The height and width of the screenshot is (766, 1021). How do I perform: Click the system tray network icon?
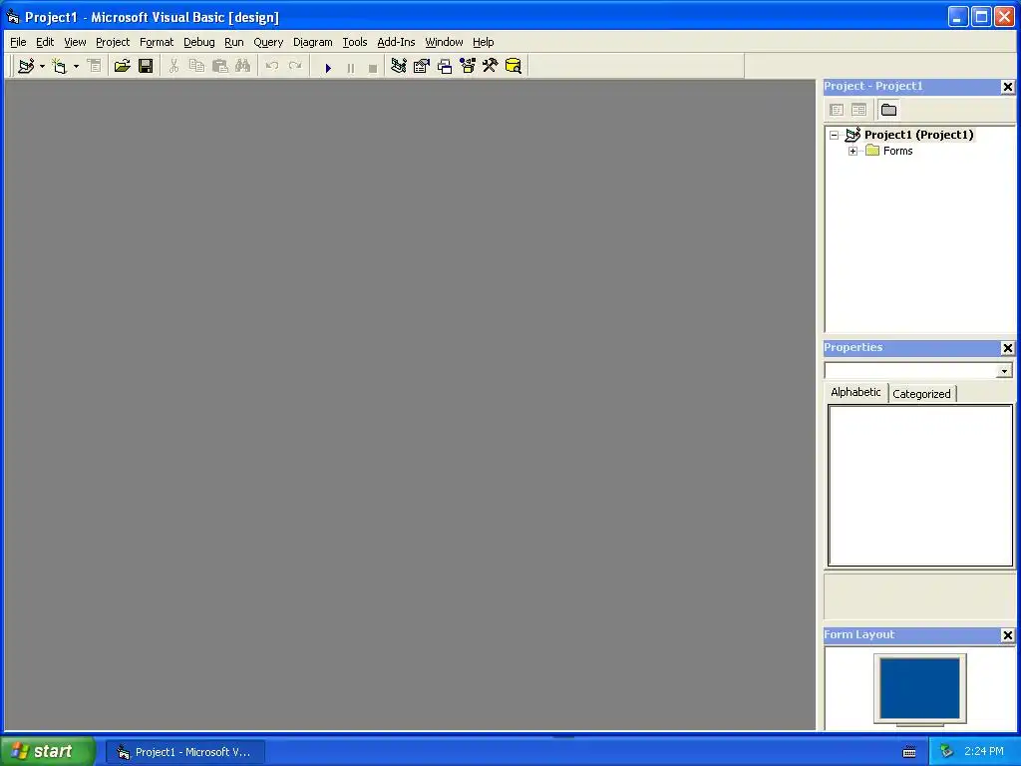click(947, 752)
